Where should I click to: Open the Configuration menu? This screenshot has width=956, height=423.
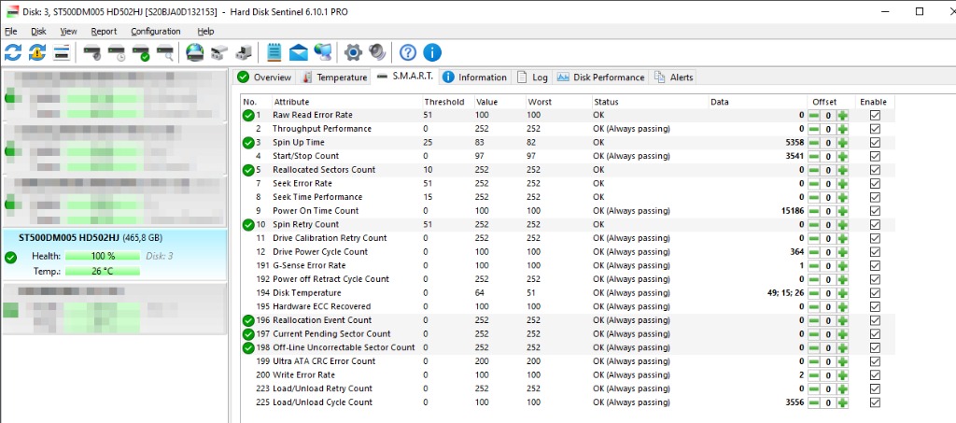[x=156, y=31]
